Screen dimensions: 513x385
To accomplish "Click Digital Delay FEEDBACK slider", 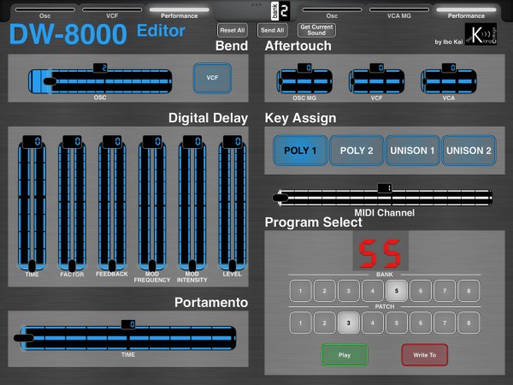I will [112, 204].
